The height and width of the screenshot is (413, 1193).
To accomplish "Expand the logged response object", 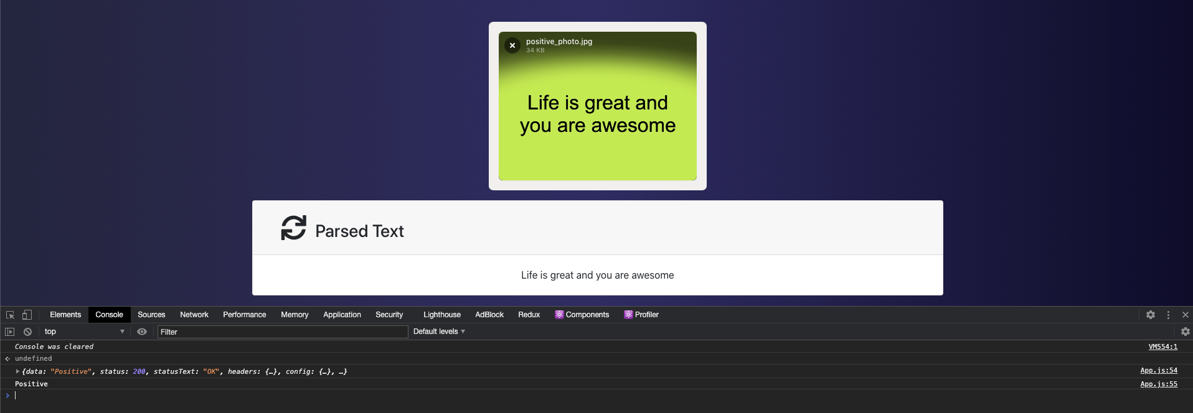I will tap(17, 371).
